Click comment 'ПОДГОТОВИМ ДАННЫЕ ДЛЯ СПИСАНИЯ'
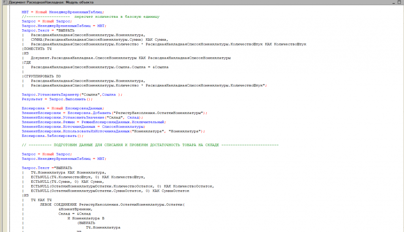The image size is (404, 232). tap(88, 145)
